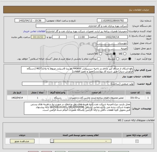Image resolution: width=157 pixels, height=152 pixels.
Task: Click the service group field 'تولید صنعتی (ساخت)'
Action: pos(78,84)
